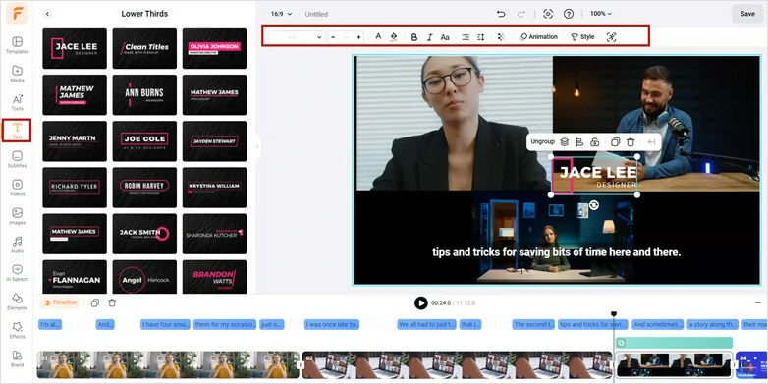Open the Images library in sidebar
This screenshot has height=384, width=768.
pos(17,216)
